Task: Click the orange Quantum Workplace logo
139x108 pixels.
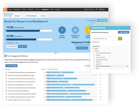Action: 5,10
